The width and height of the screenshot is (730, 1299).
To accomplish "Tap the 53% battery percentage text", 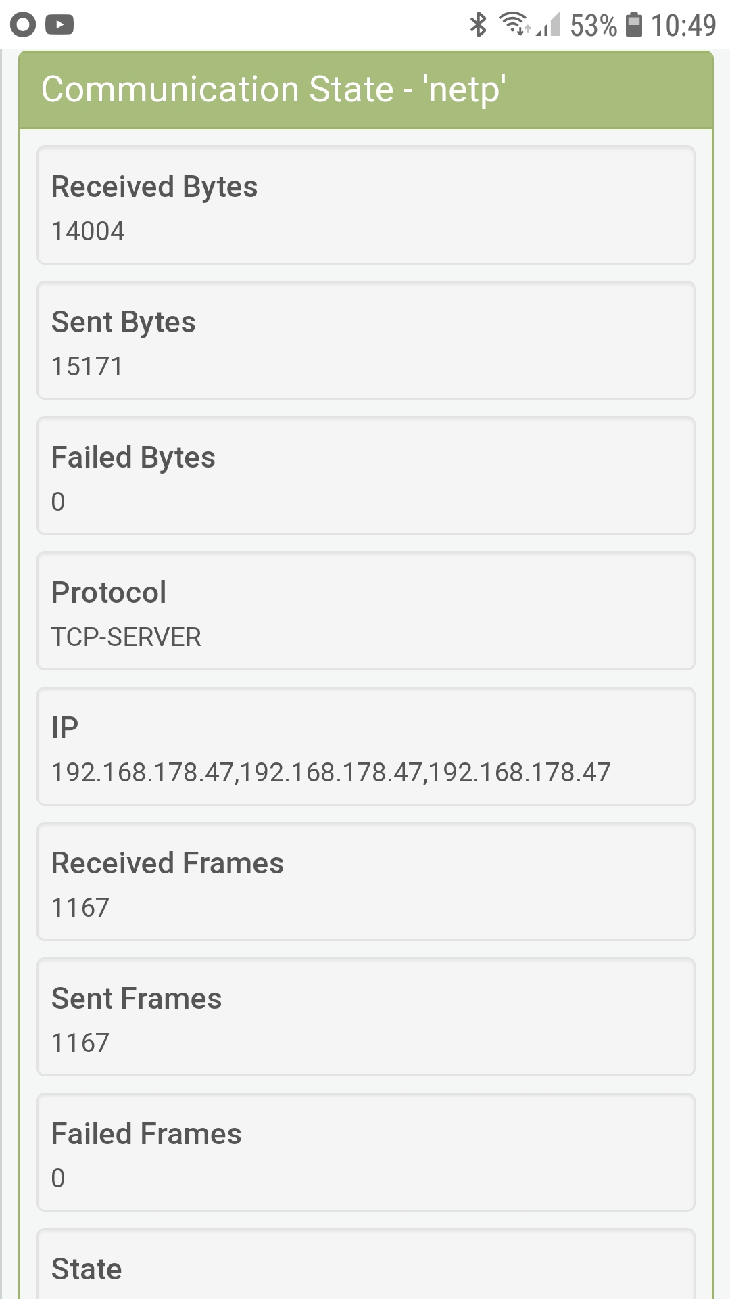I will [x=593, y=26].
